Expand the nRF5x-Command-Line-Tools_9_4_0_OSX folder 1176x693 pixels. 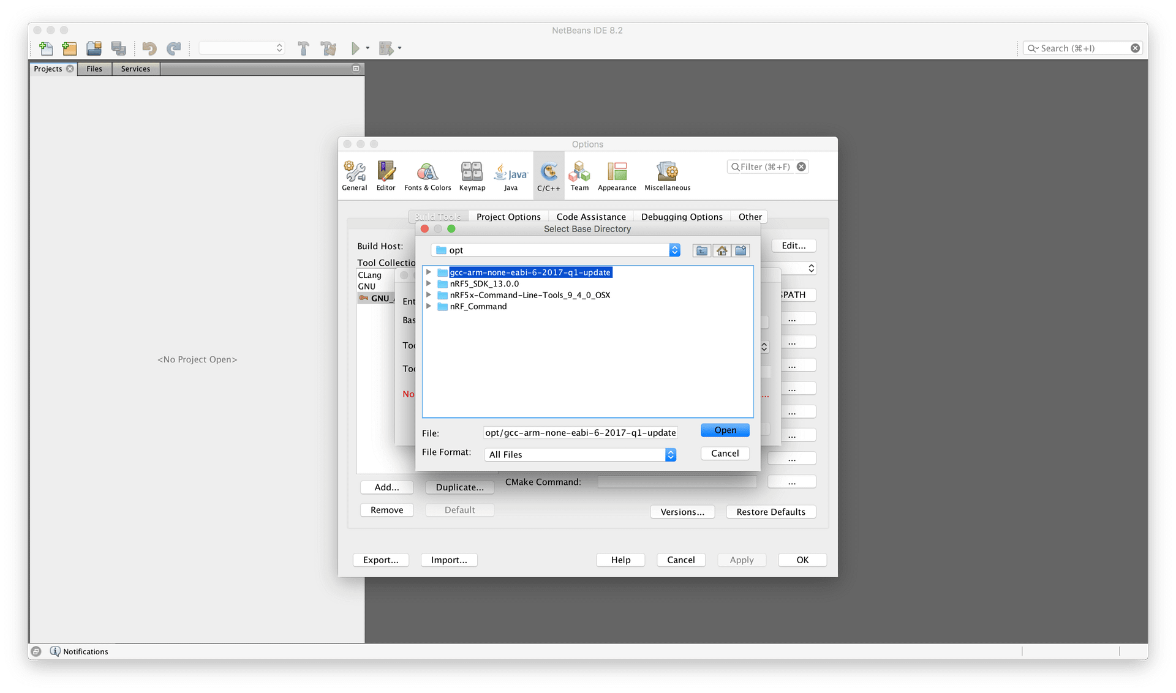pyautogui.click(x=429, y=294)
